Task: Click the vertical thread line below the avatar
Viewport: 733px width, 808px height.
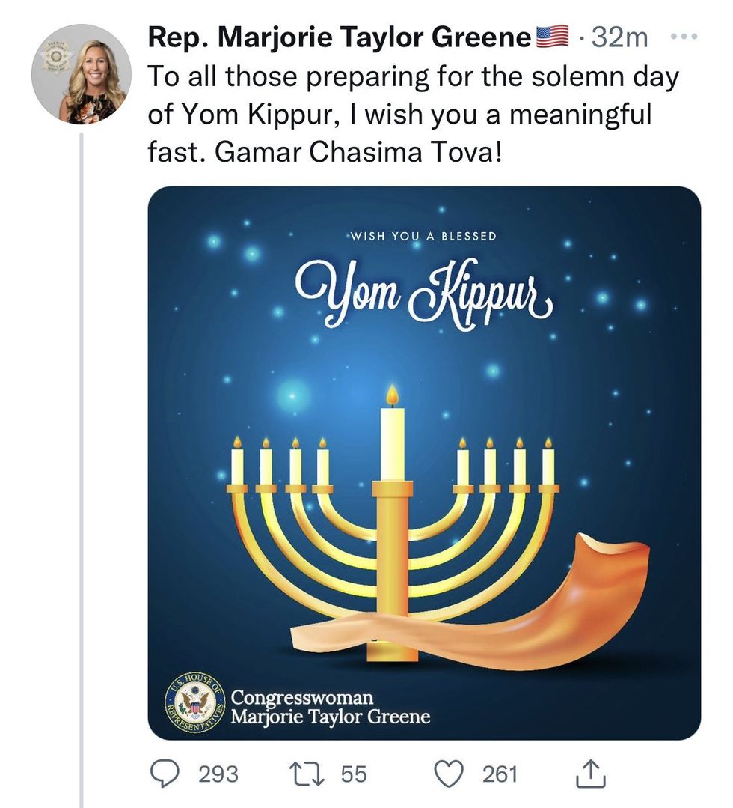Action: (81, 469)
